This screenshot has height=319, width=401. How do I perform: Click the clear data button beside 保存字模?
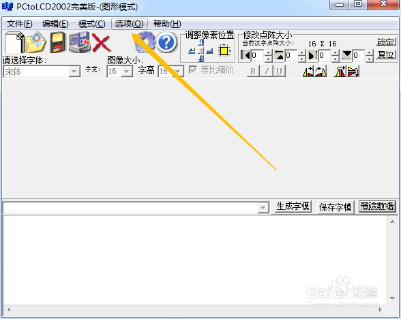click(x=377, y=207)
